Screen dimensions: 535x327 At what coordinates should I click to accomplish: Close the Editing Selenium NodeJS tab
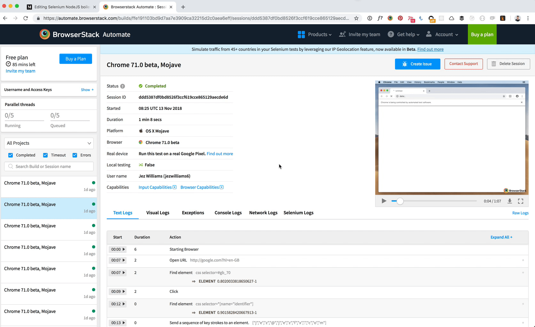94,7
